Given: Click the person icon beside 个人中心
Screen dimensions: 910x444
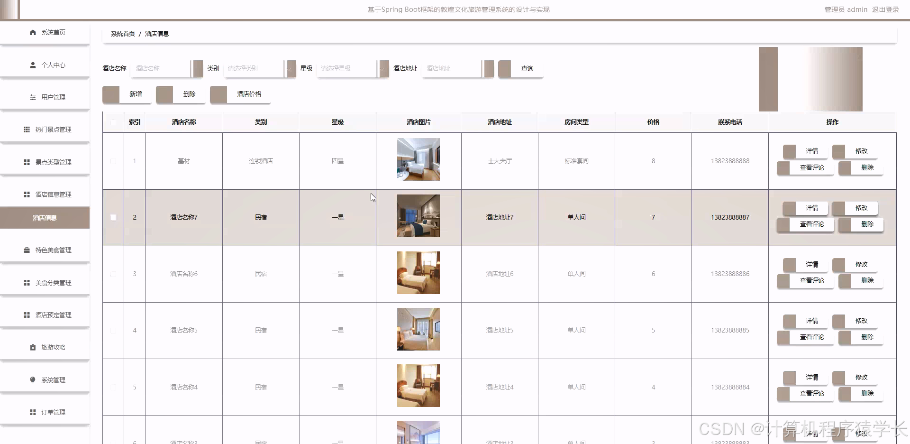Looking at the screenshot, I should tap(33, 65).
